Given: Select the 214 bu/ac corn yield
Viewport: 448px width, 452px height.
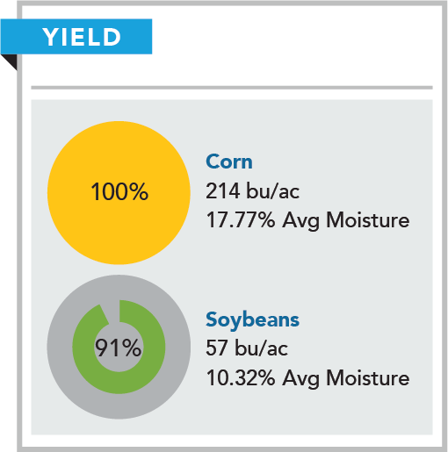Looking at the screenshot, I should coord(252,191).
